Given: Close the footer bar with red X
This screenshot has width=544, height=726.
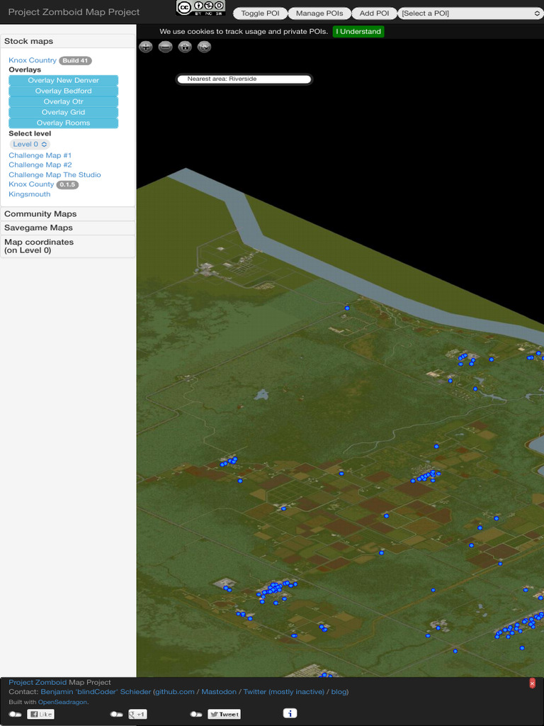Looking at the screenshot, I should click(532, 683).
